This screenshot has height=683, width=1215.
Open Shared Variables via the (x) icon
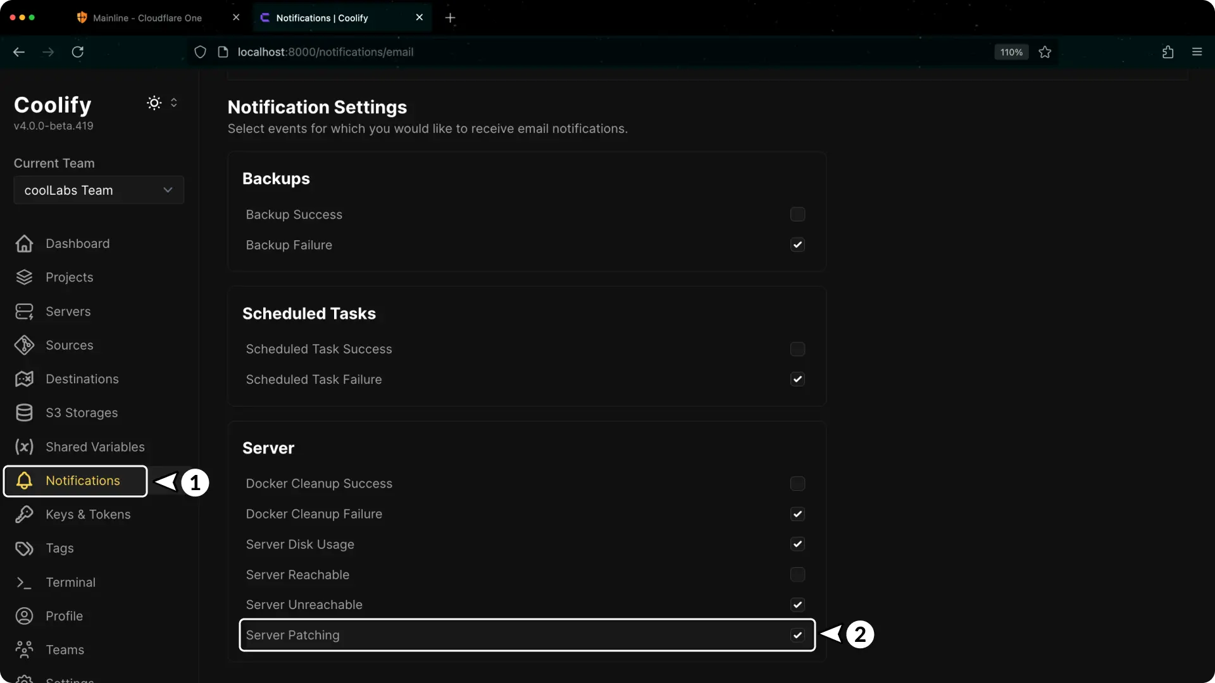coord(23,446)
